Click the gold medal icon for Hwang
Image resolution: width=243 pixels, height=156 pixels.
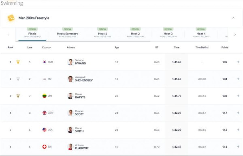(18, 62)
